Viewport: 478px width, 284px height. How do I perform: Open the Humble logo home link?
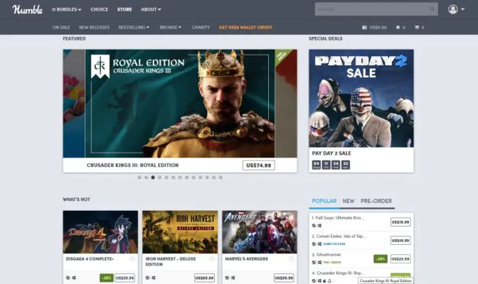point(28,9)
